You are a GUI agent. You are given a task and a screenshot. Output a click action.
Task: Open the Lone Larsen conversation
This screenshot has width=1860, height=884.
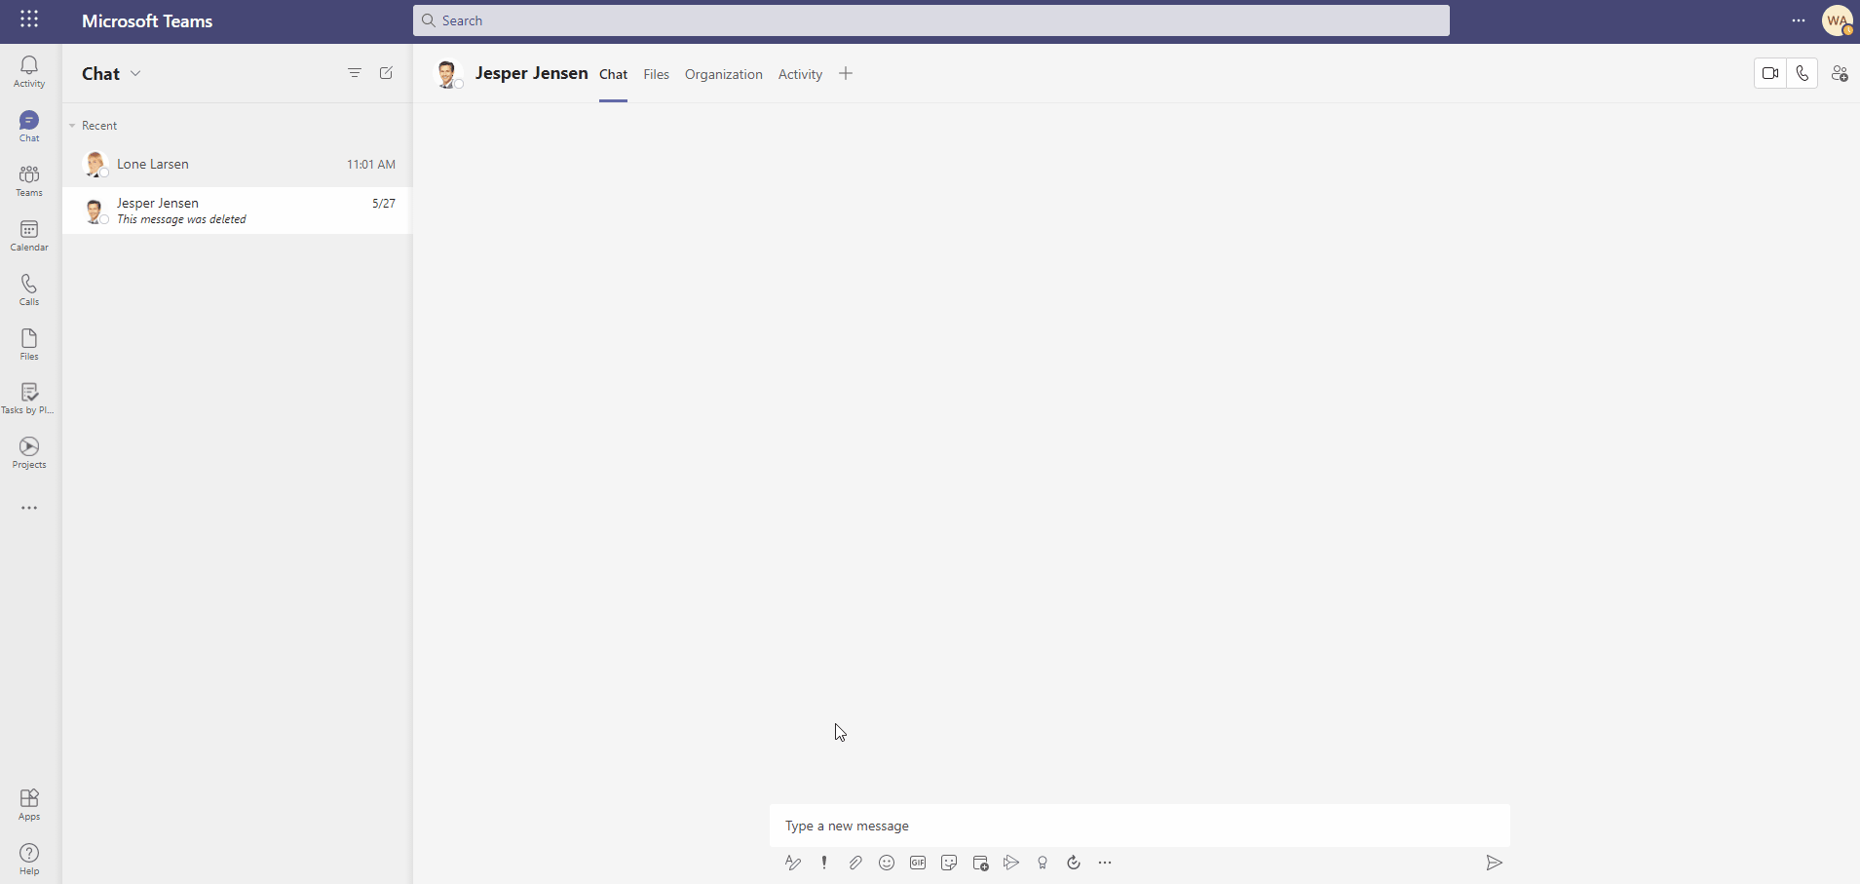[237, 164]
